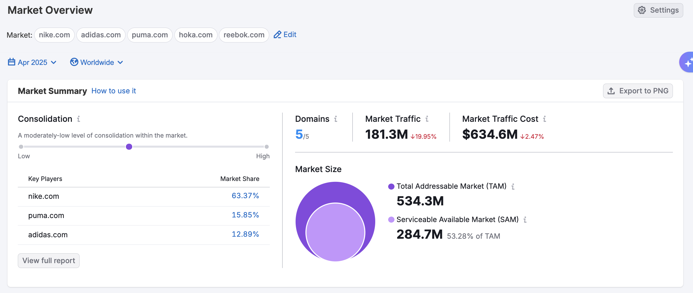Click the consolidation slider purple handle
The width and height of the screenshot is (693, 293).
129,147
